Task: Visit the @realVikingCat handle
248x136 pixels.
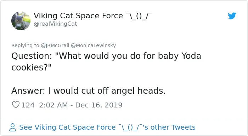Action: 55,24
